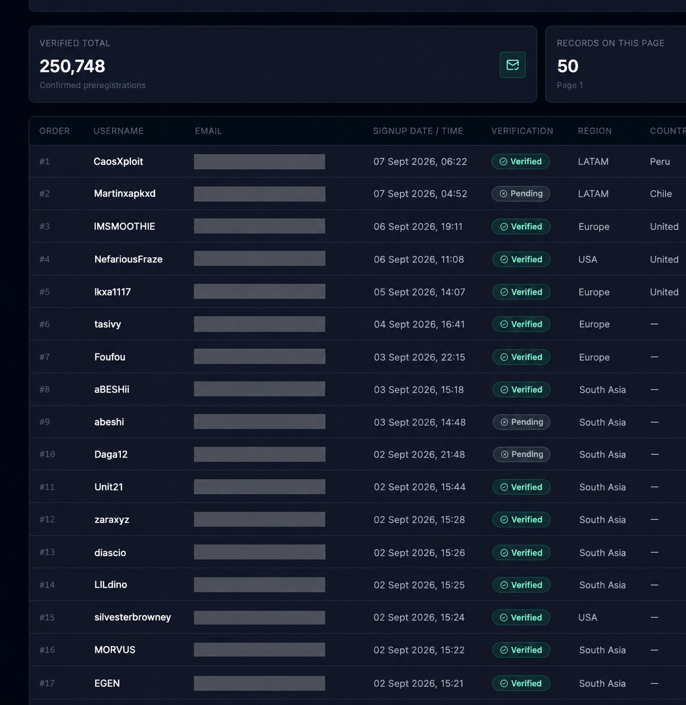Click redacted email cell for CaosXploit
The image size is (686, 705).
tap(260, 161)
